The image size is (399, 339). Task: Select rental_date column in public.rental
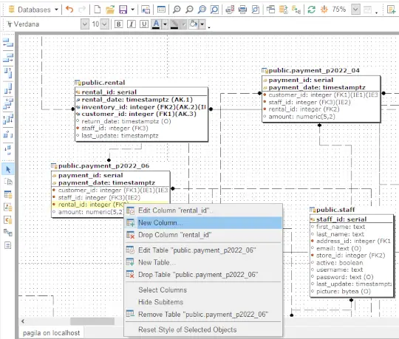pyautogui.click(x=141, y=100)
